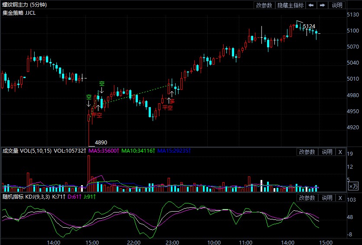Open 改参数 for the main chart
The width and height of the screenshot is (362, 245).
264,5
